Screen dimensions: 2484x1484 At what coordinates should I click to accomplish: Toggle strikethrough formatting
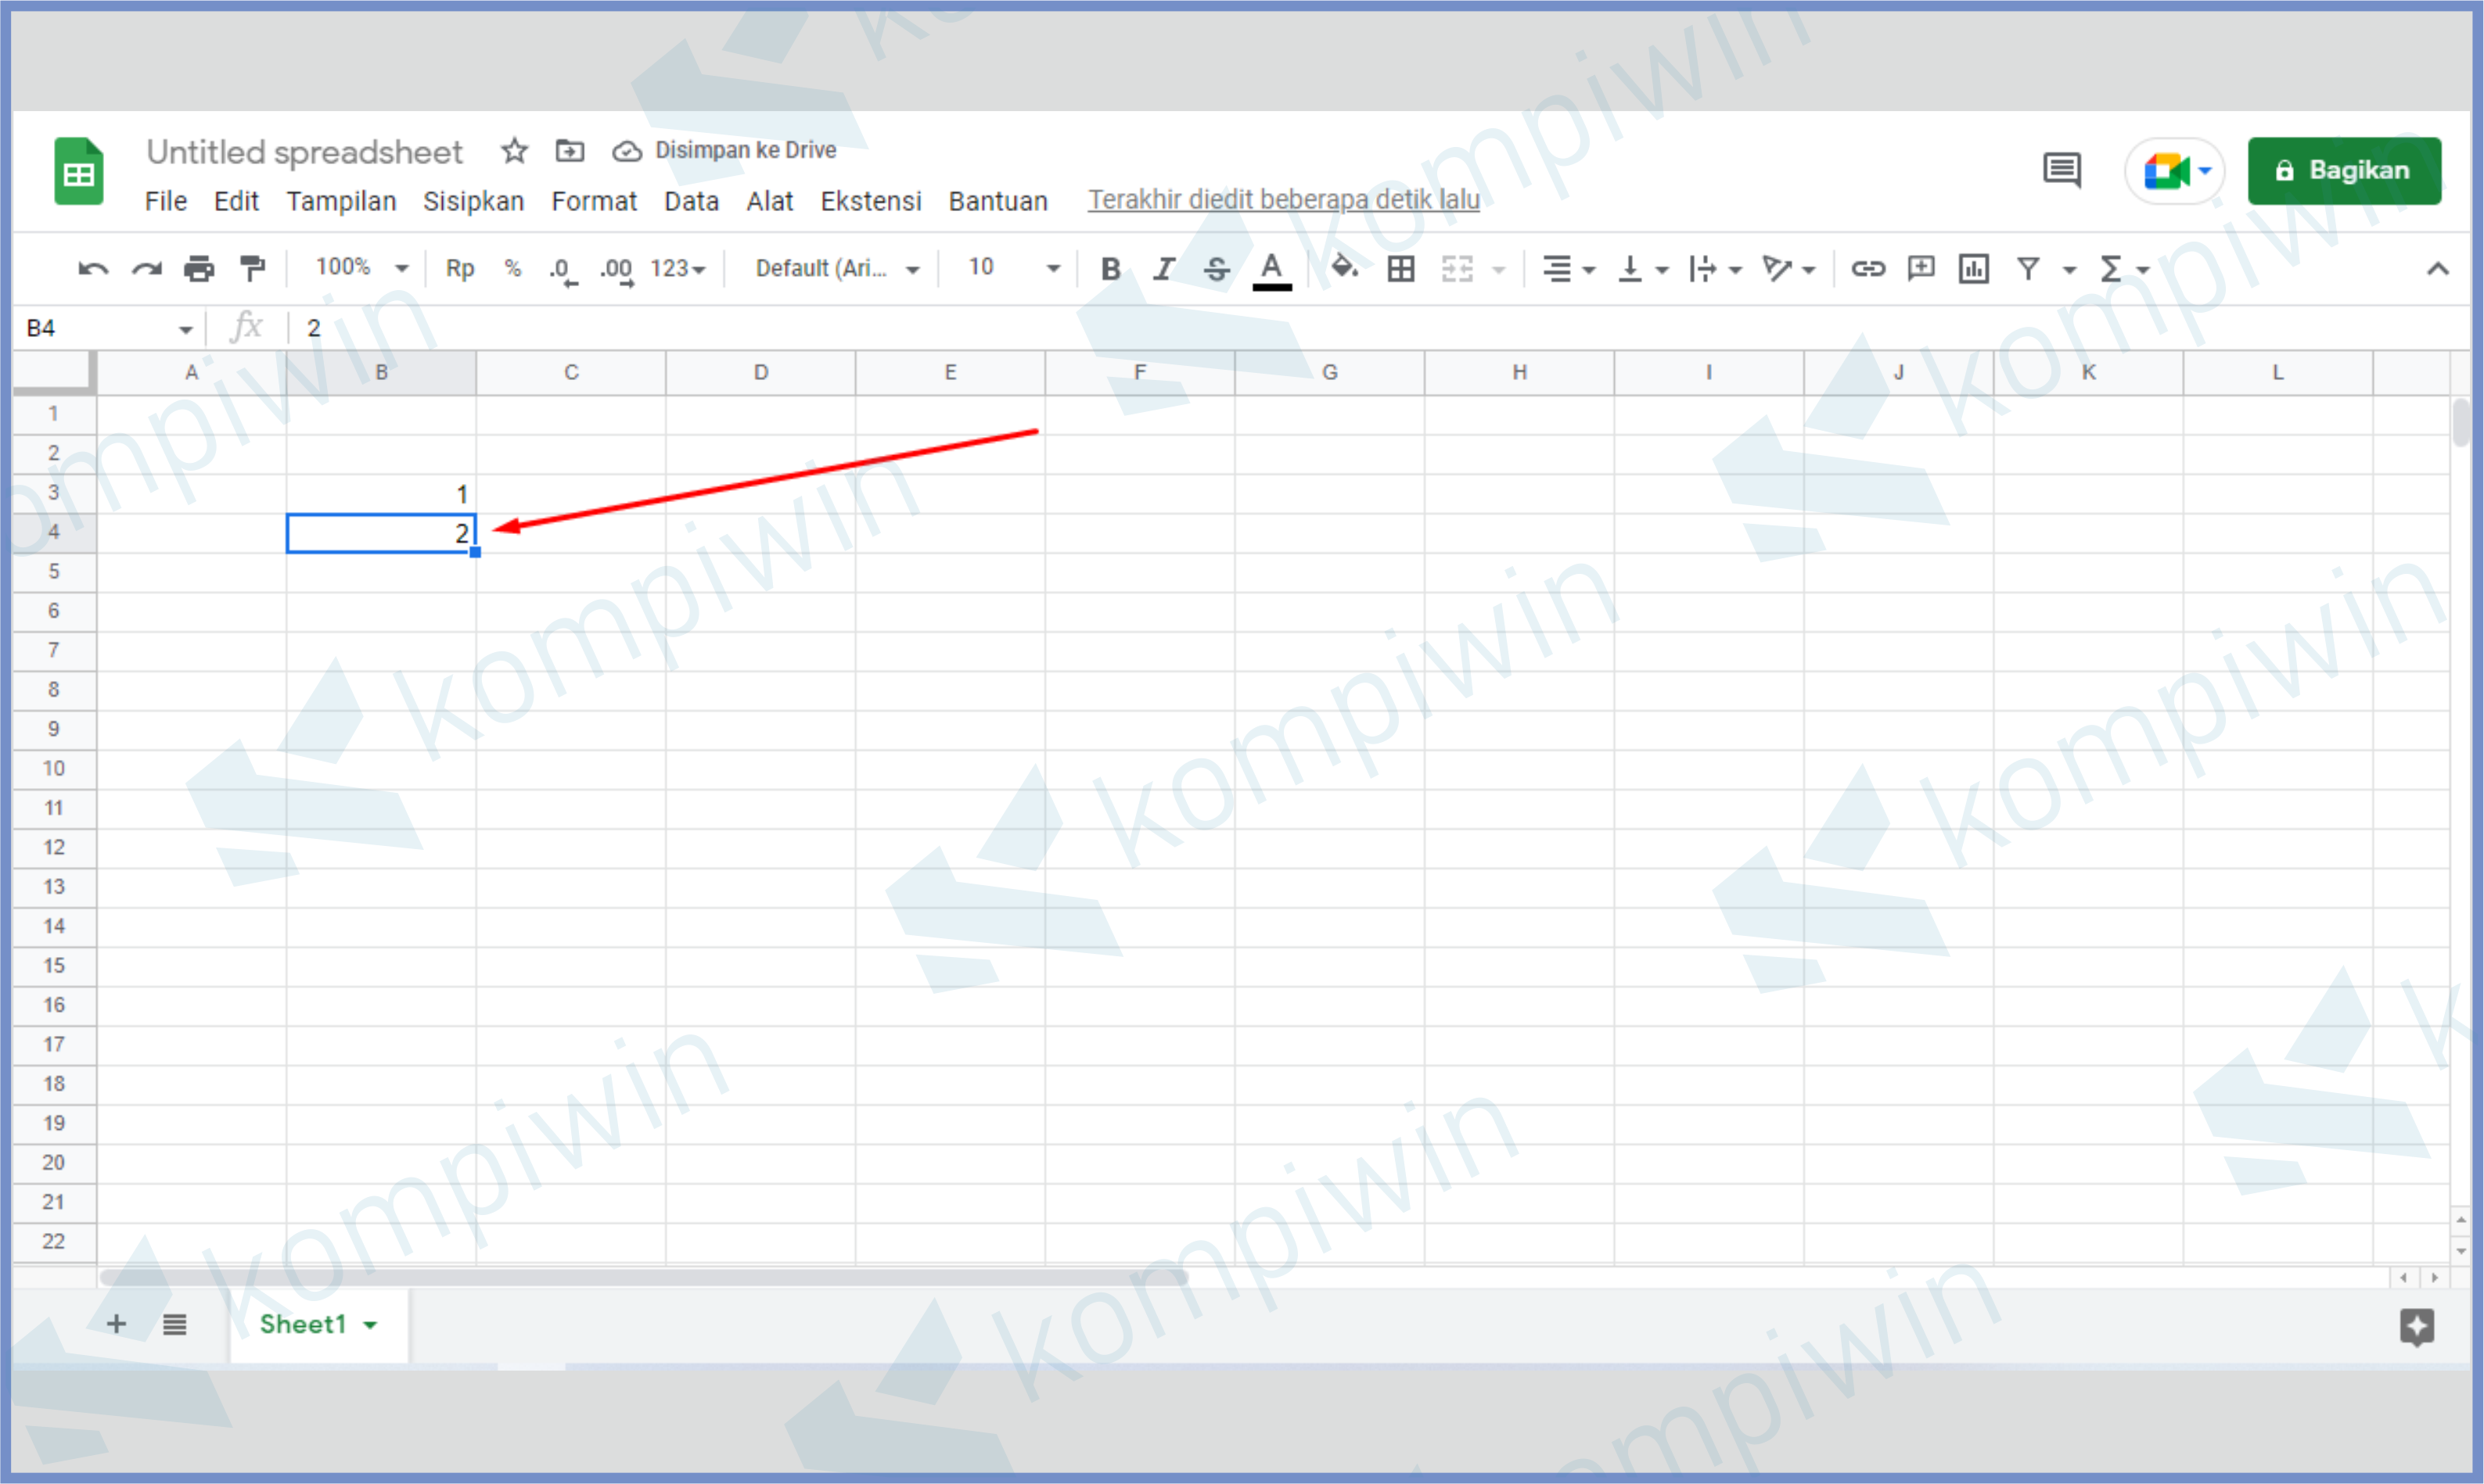1217,268
